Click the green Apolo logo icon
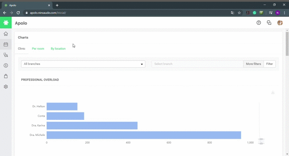This screenshot has height=156, width=289. pyautogui.click(x=6, y=23)
